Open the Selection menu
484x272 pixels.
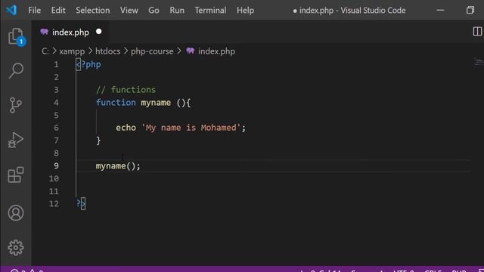pyautogui.click(x=92, y=10)
